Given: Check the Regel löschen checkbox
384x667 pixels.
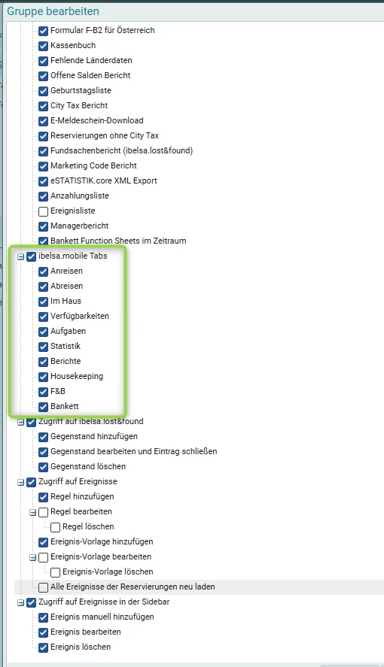Looking at the screenshot, I should pos(55,527).
